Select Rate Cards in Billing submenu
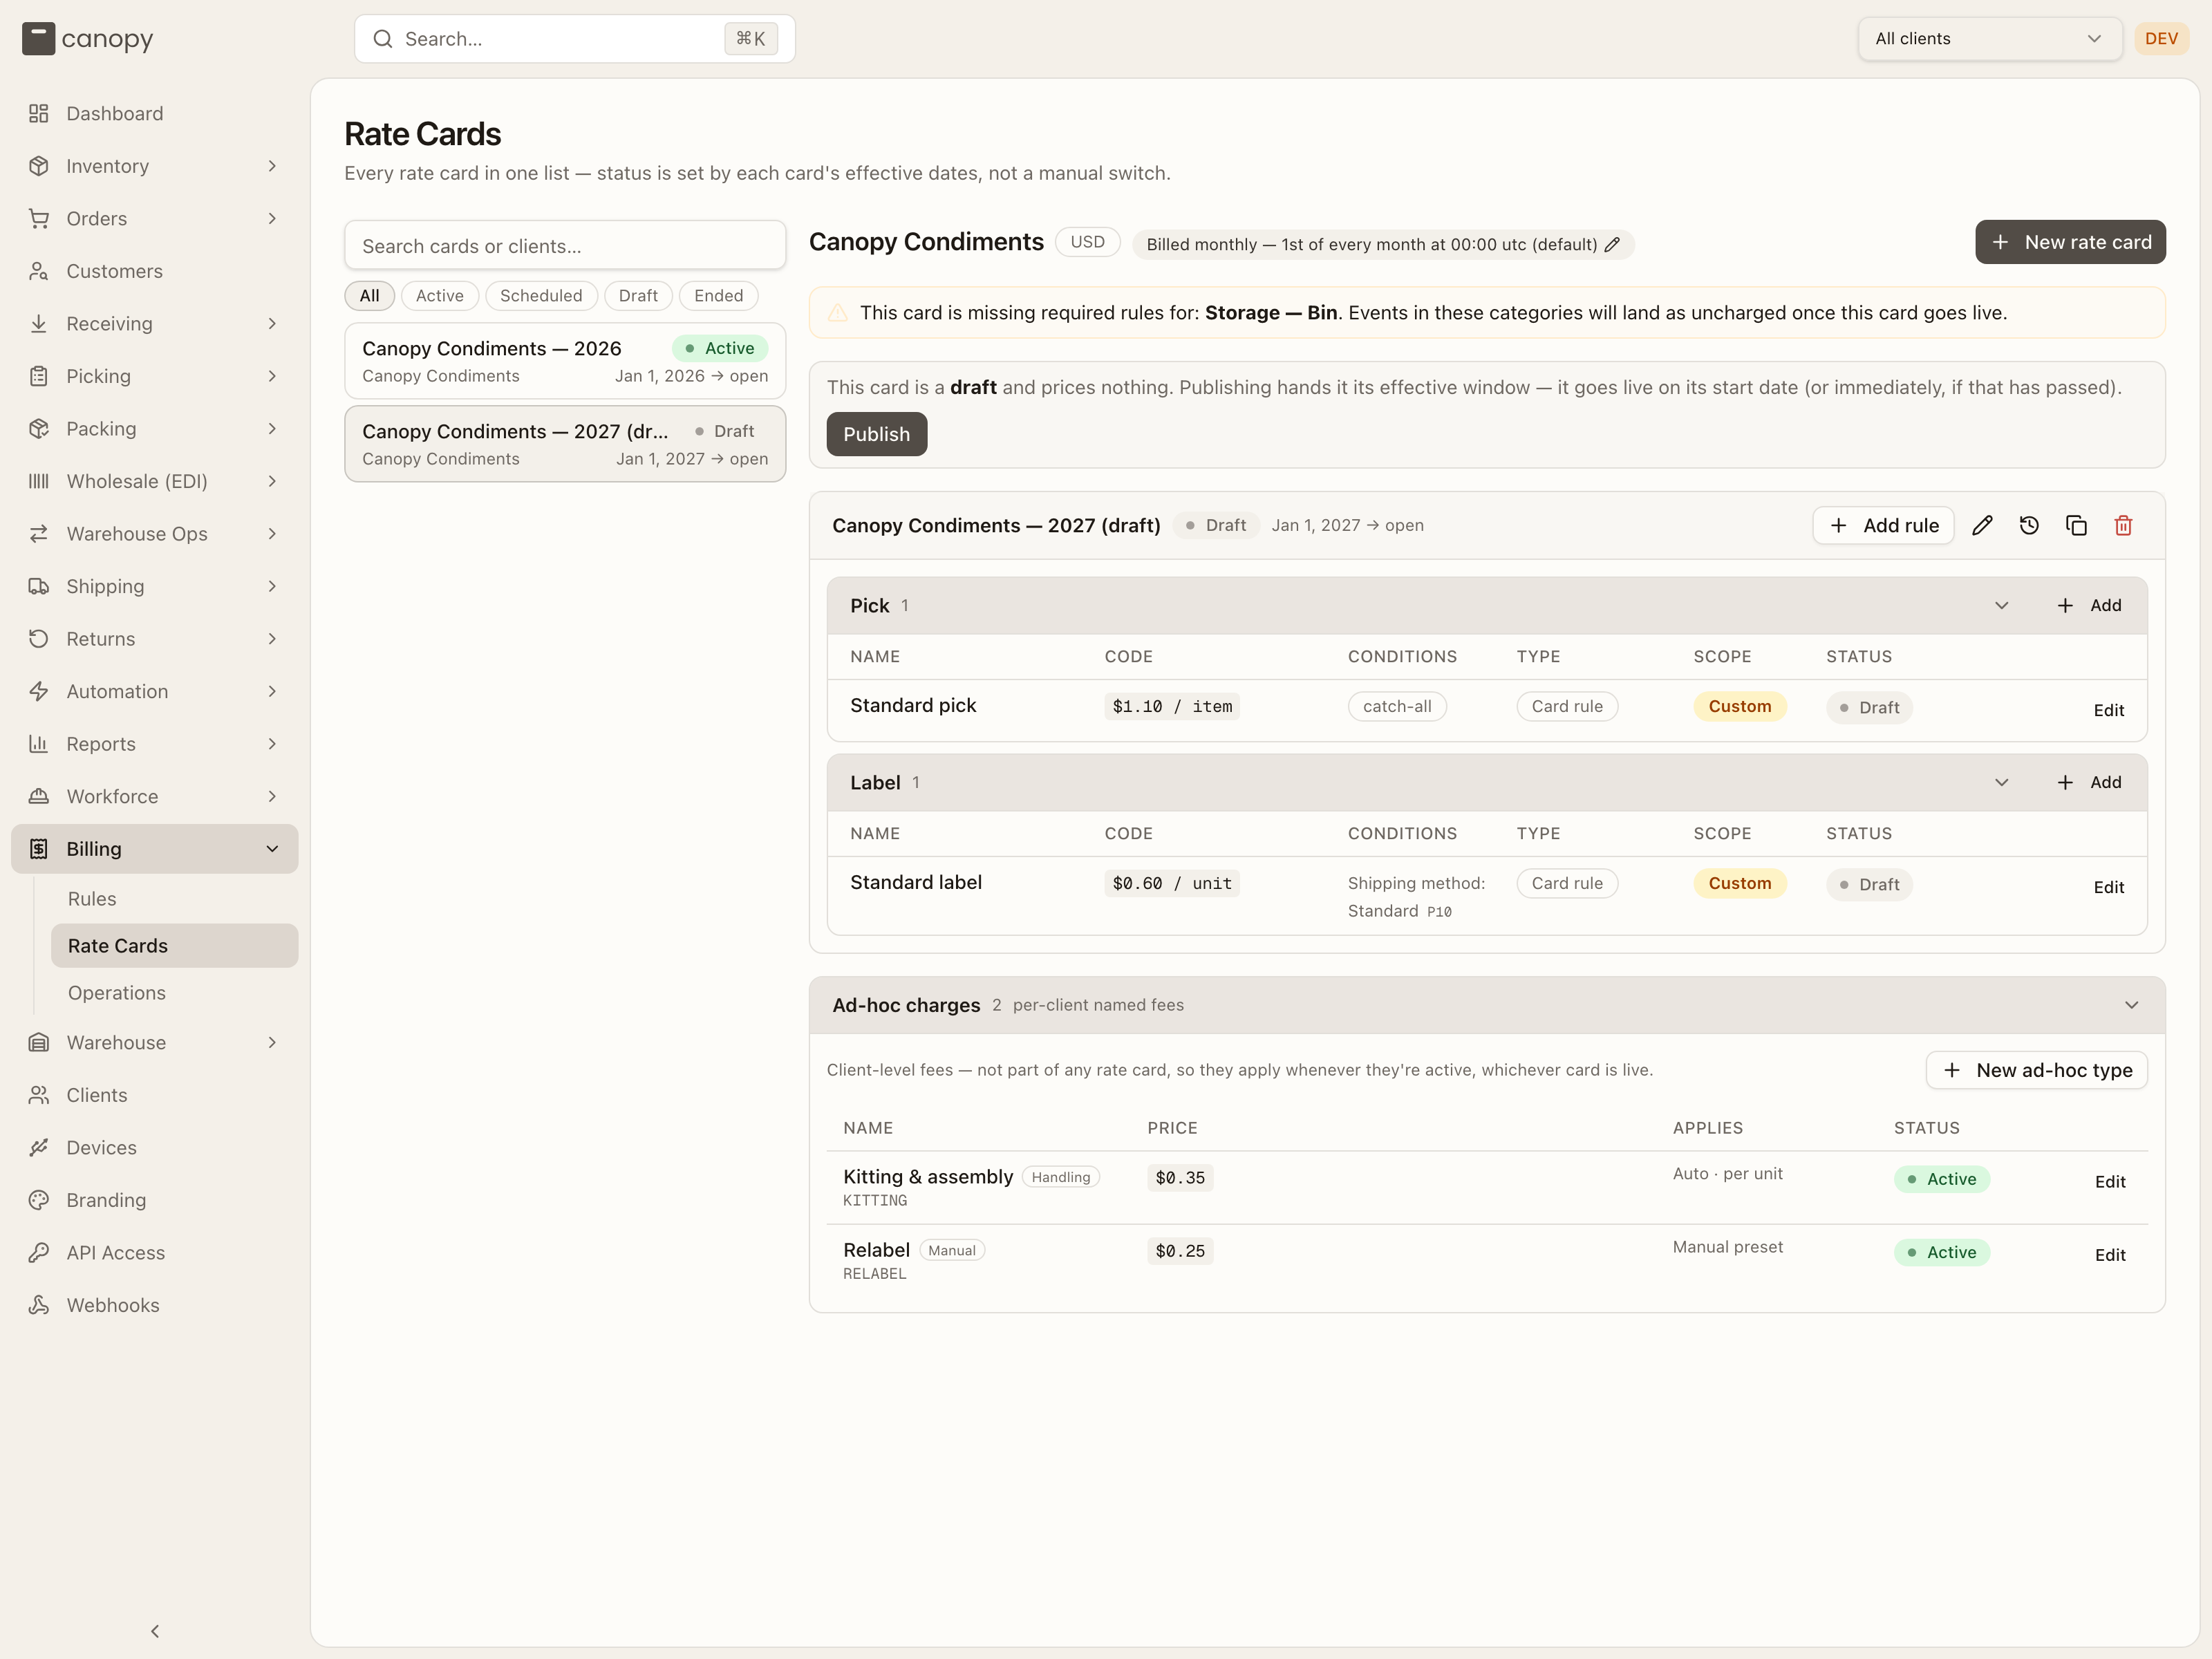Viewport: 2212px width, 1659px height. [x=174, y=946]
